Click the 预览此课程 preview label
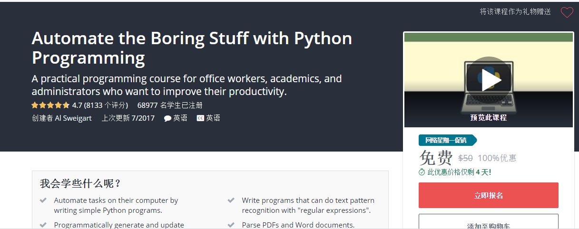Viewport: 579px width, 229px height. click(489, 117)
